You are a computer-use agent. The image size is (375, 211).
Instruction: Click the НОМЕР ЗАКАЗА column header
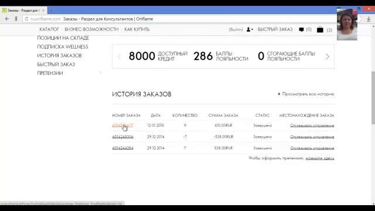(x=127, y=115)
